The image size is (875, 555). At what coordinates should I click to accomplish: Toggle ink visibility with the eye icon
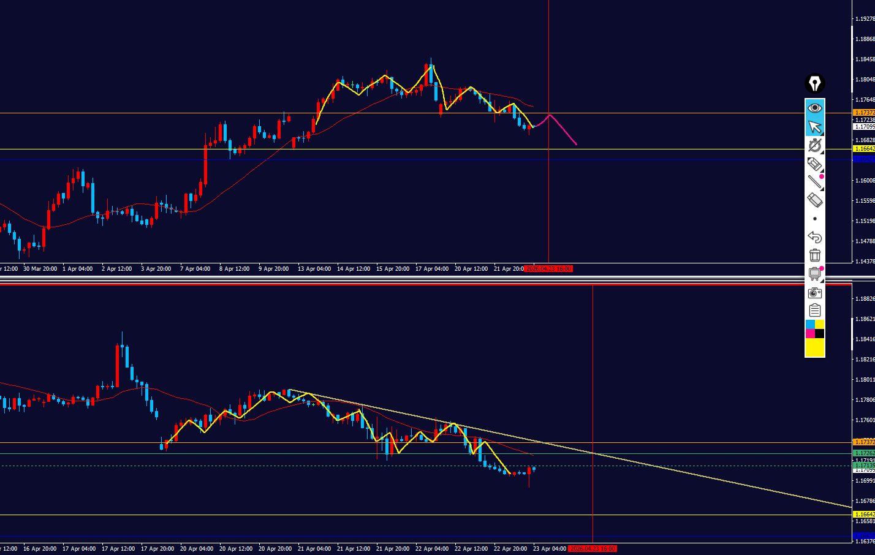[x=814, y=108]
